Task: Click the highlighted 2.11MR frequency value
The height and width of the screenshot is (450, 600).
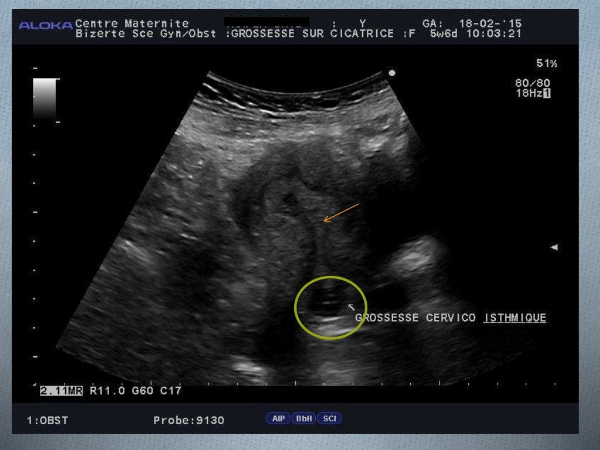Action: pyautogui.click(x=61, y=391)
